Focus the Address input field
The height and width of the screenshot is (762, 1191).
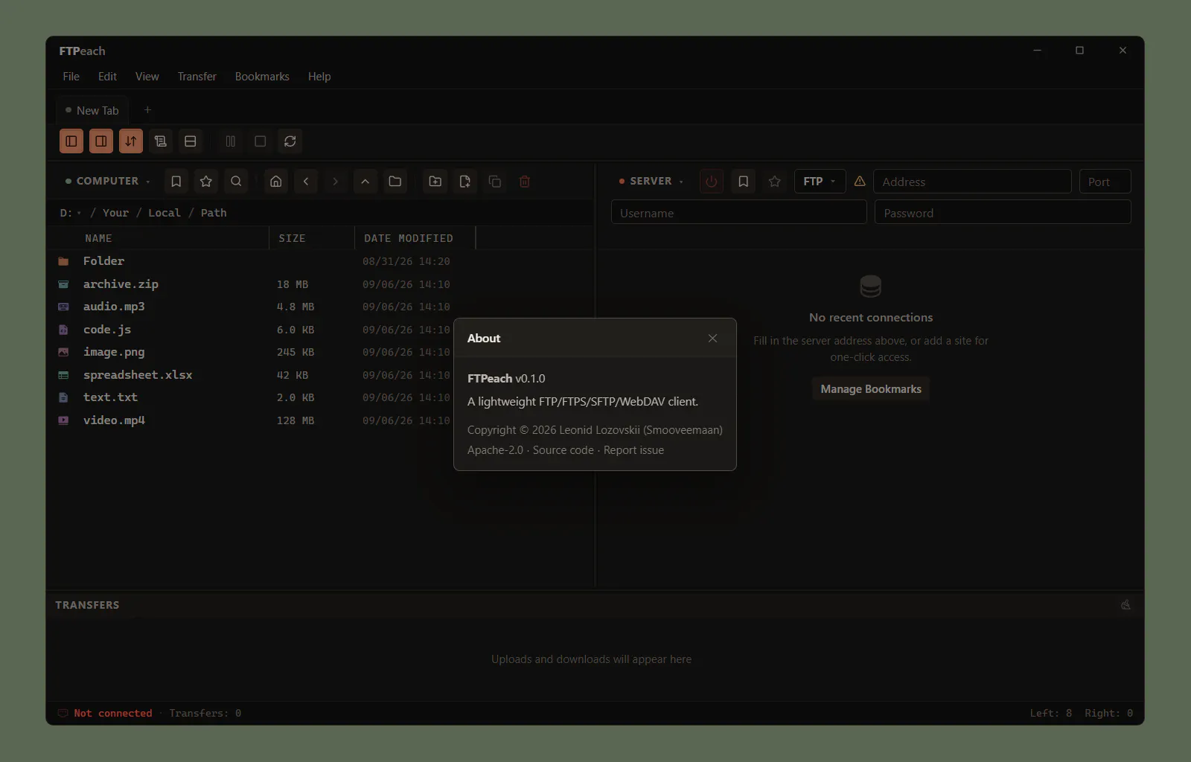pyautogui.click(x=972, y=182)
